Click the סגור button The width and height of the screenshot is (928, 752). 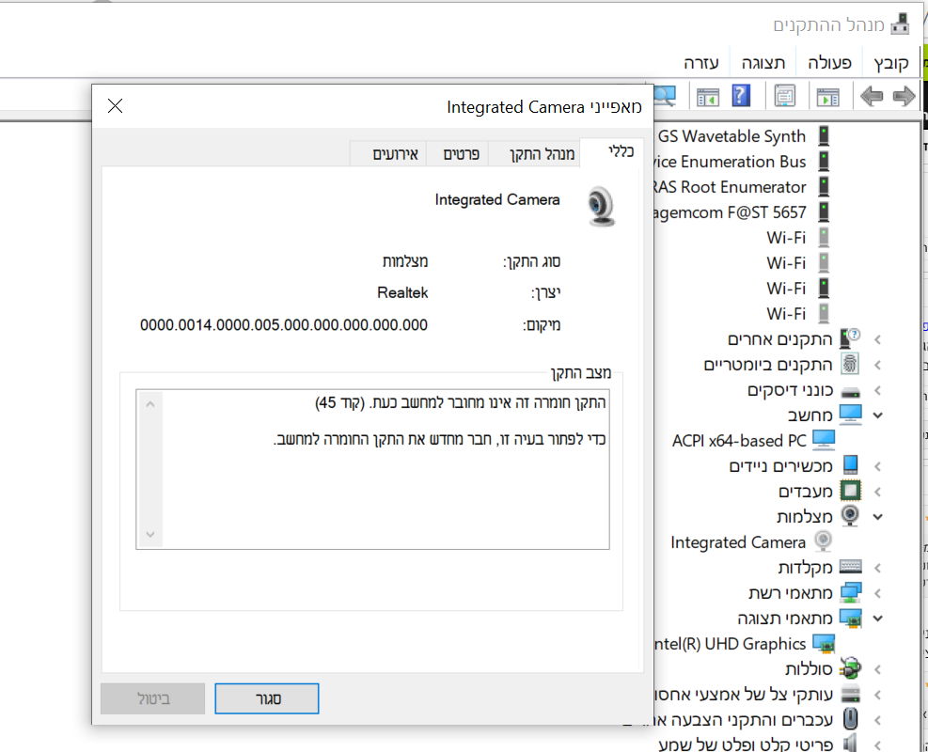point(267,698)
